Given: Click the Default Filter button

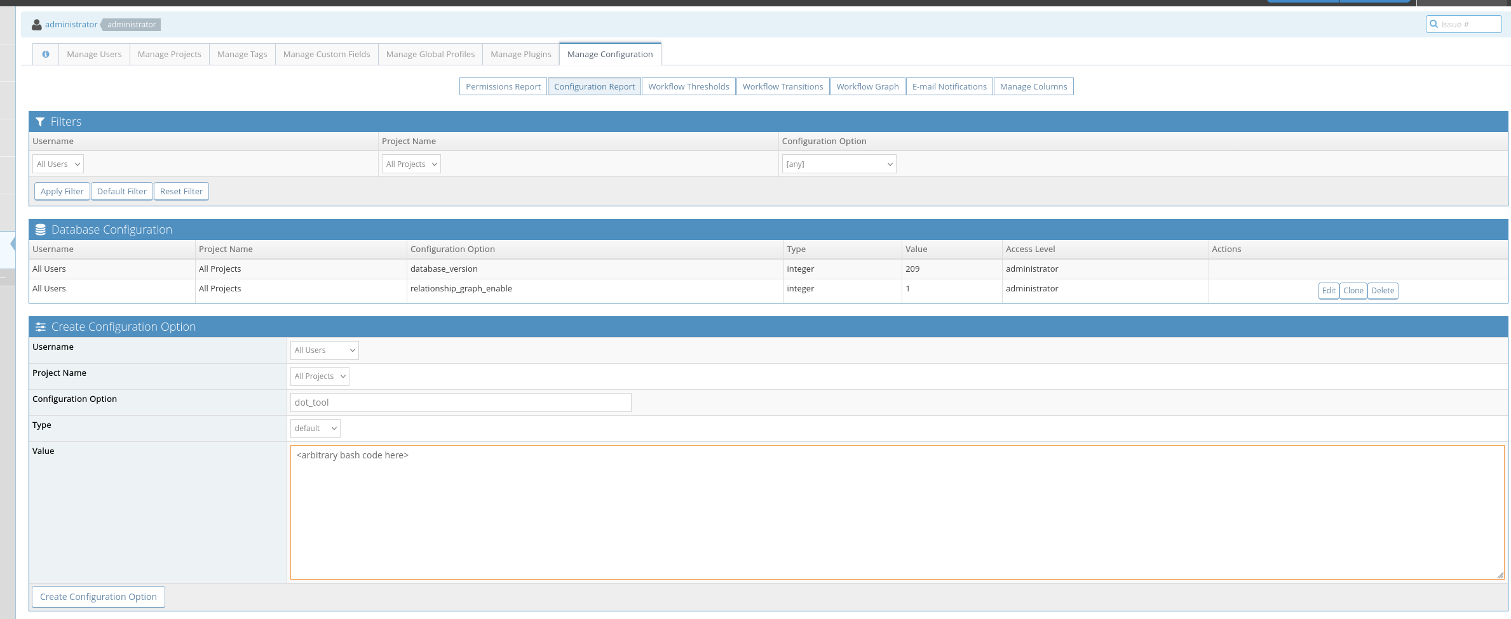Looking at the screenshot, I should [122, 192].
